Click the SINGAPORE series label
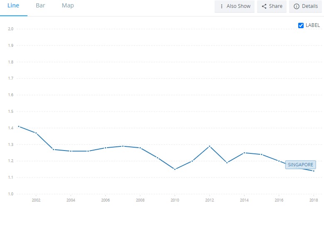 pyautogui.click(x=300, y=165)
